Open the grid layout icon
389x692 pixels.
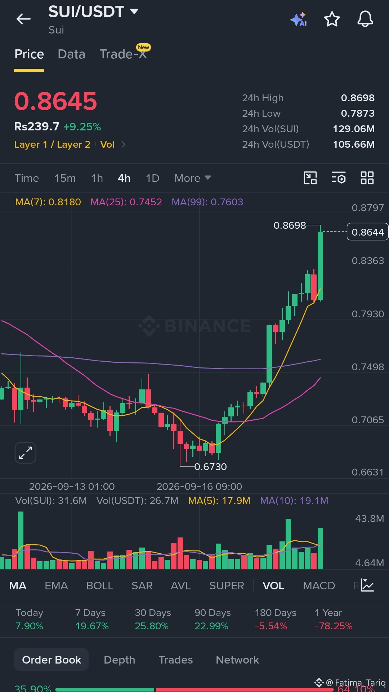(x=367, y=178)
